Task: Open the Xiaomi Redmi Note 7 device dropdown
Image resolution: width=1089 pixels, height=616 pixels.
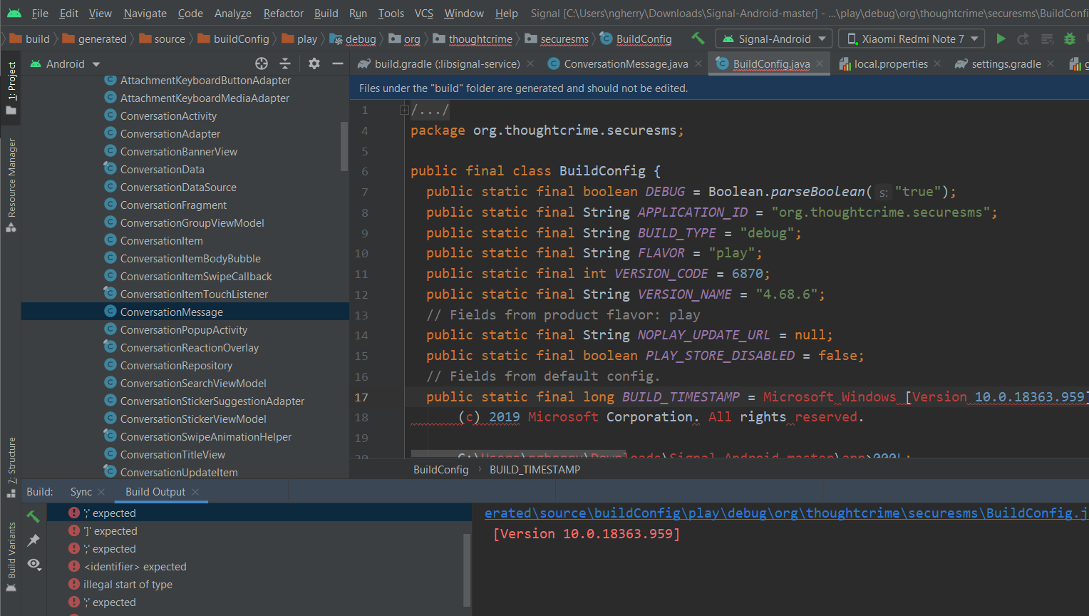Action: pos(912,38)
